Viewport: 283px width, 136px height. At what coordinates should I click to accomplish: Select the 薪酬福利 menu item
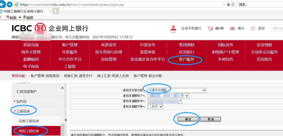click(31, 59)
